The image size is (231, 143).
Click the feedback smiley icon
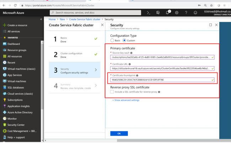195,13
